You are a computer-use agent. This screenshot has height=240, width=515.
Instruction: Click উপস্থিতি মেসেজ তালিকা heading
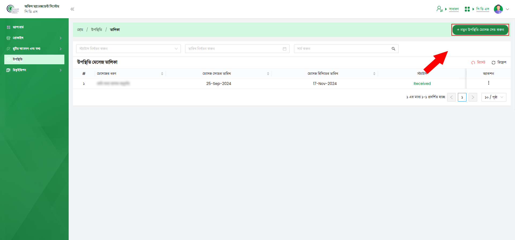tap(97, 62)
